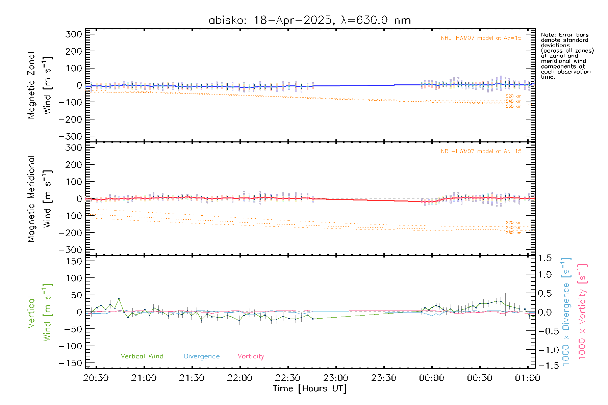Click the blue 'Divergence' legend label
Image resolution: width=608 pixels, height=405 pixels.
[x=202, y=356]
